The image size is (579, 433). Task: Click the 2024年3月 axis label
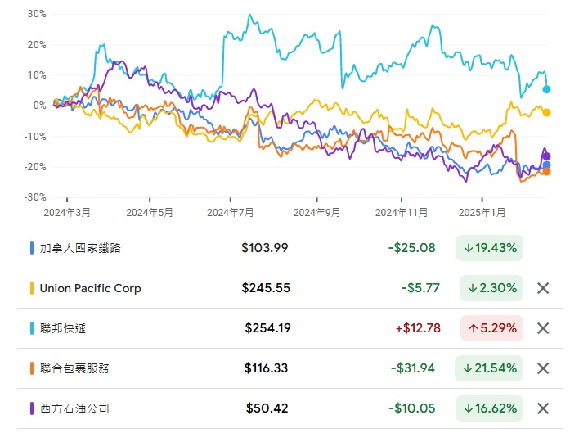pos(67,213)
